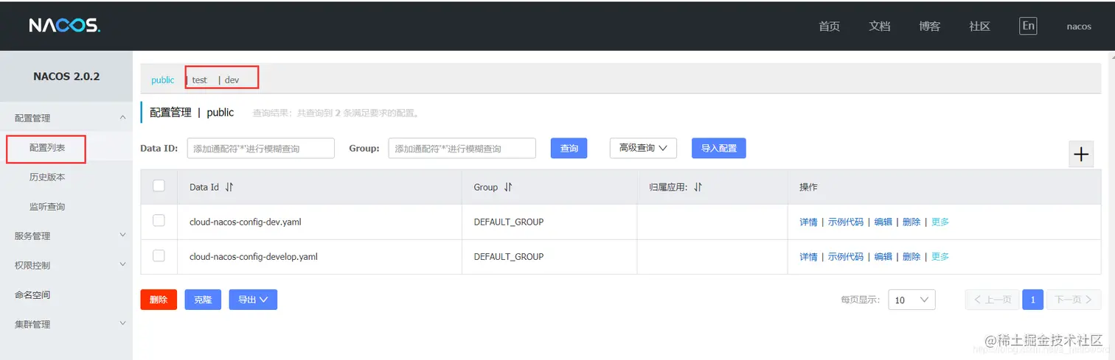Click the cloud-nacos-config-dev.yaml cell text
The height and width of the screenshot is (360, 1115).
pos(245,222)
